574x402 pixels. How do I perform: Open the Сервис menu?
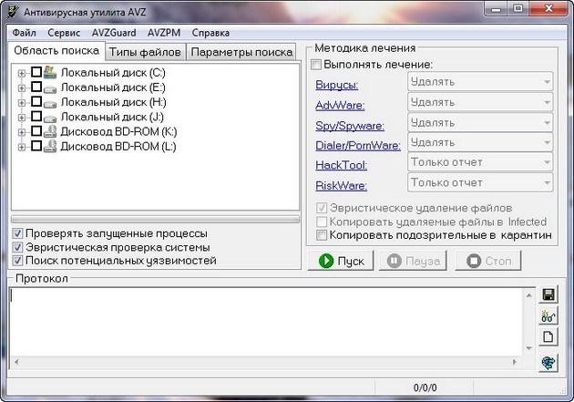[x=64, y=33]
